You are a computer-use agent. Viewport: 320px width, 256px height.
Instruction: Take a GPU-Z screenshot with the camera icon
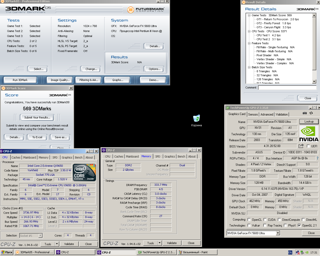[304, 113]
